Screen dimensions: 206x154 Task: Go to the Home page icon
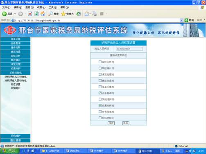[x=43, y=14]
